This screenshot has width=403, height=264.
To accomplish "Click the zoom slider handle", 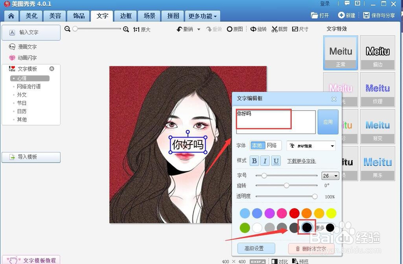I will (75, 29).
